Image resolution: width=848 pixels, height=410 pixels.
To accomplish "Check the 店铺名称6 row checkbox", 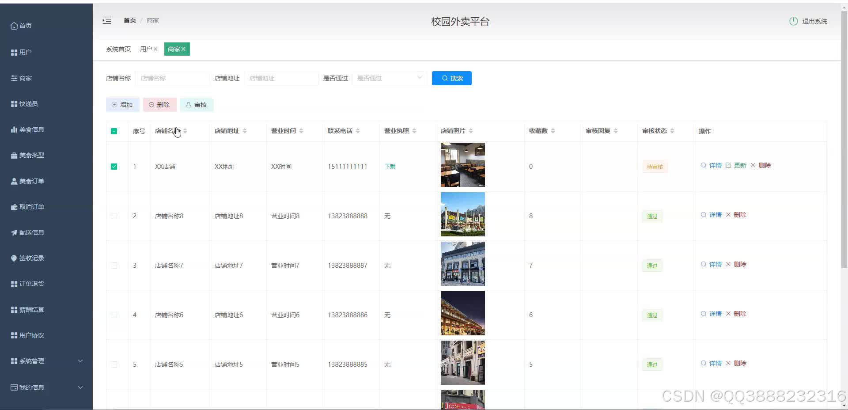I will (x=114, y=315).
